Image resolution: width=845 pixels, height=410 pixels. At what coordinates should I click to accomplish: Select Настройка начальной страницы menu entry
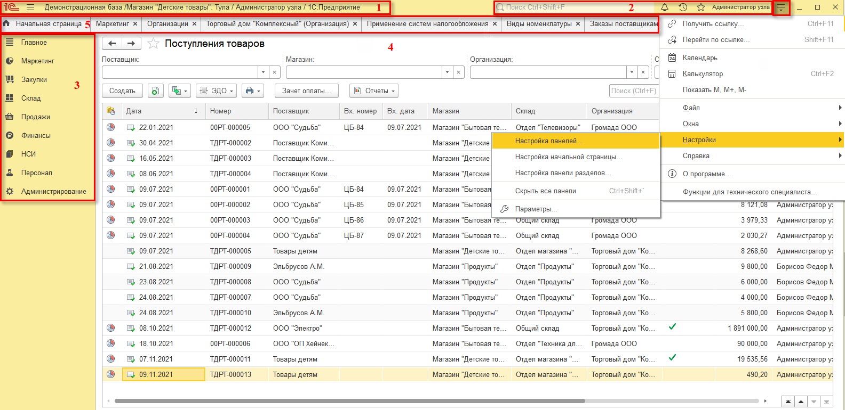point(576,157)
